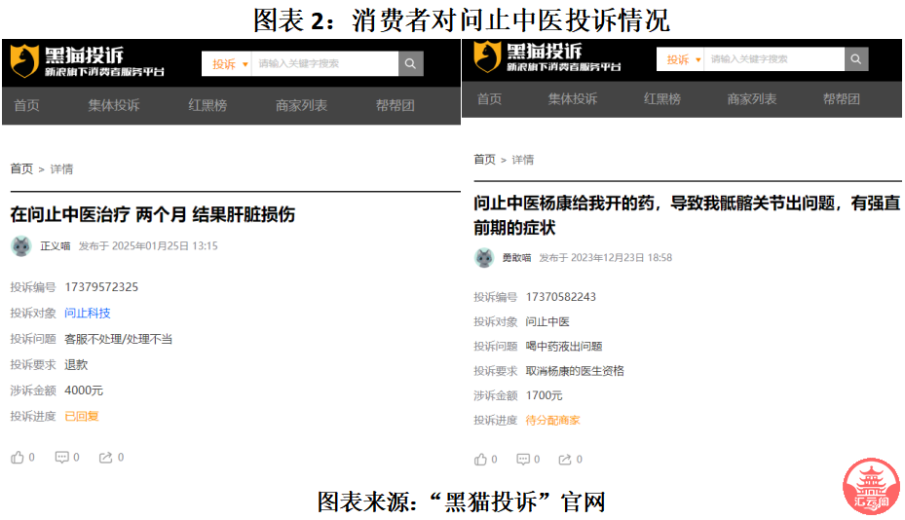Click the timestamp 2023年12月23日 18:58

[x=622, y=257]
